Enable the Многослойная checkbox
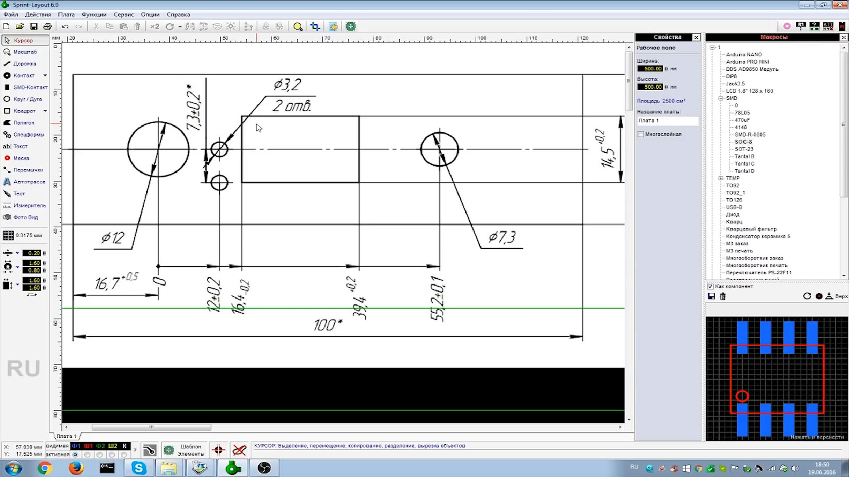The height and width of the screenshot is (477, 849). tap(641, 134)
